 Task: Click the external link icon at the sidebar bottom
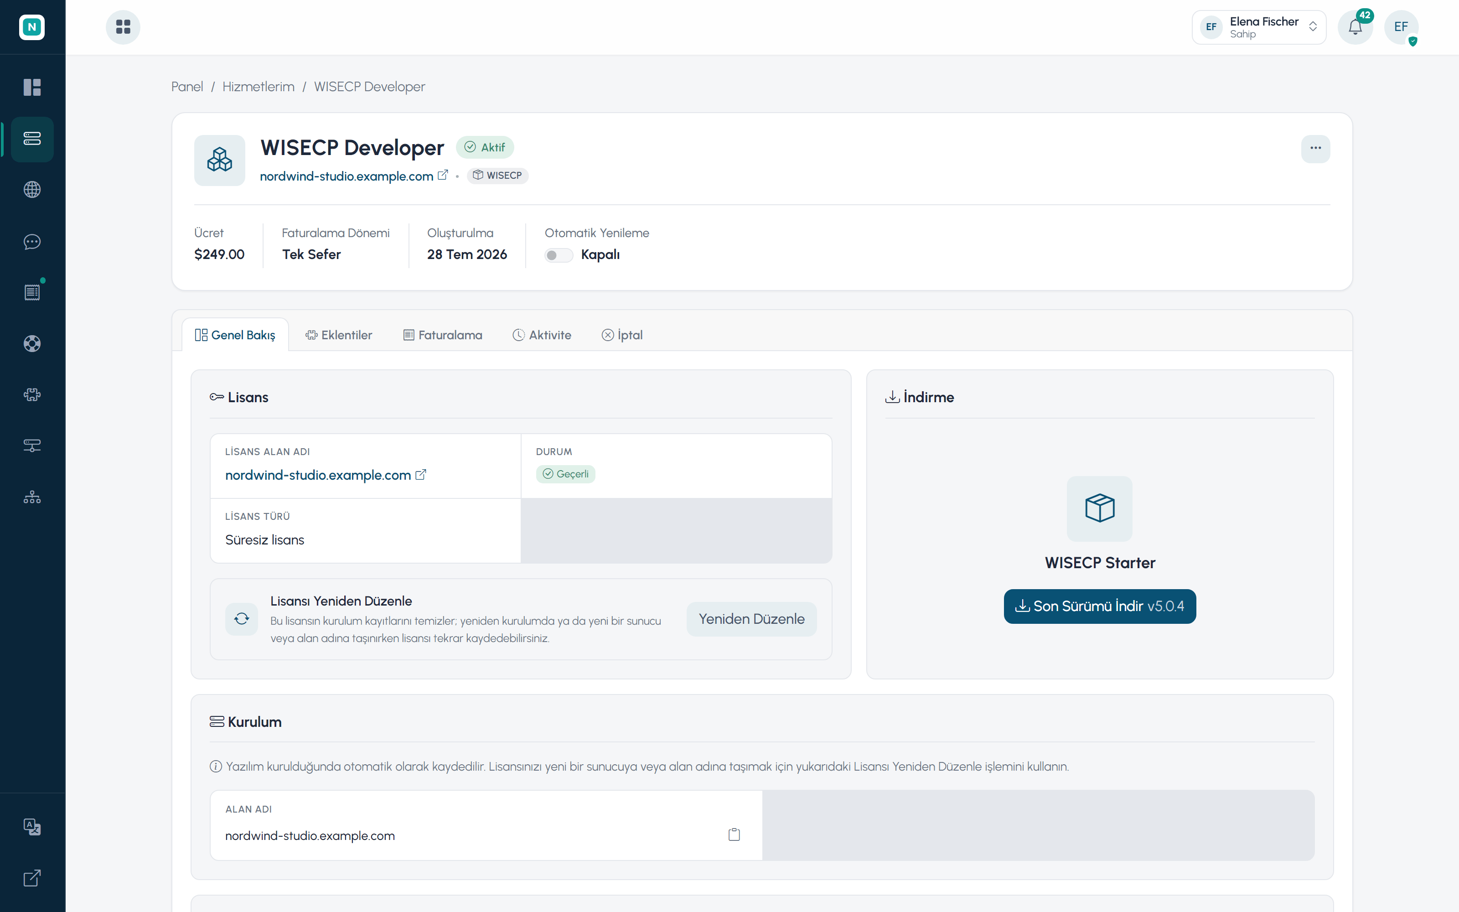coord(32,878)
